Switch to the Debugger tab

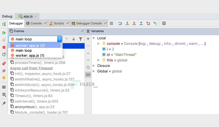tap(16, 23)
